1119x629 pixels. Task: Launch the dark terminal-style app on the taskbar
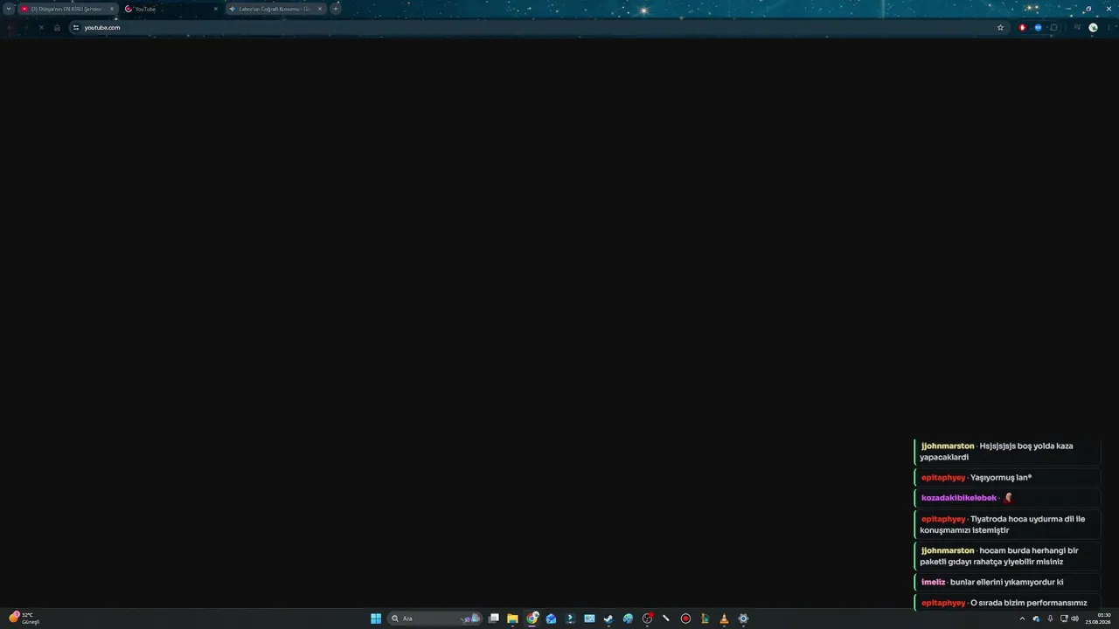[570, 619]
